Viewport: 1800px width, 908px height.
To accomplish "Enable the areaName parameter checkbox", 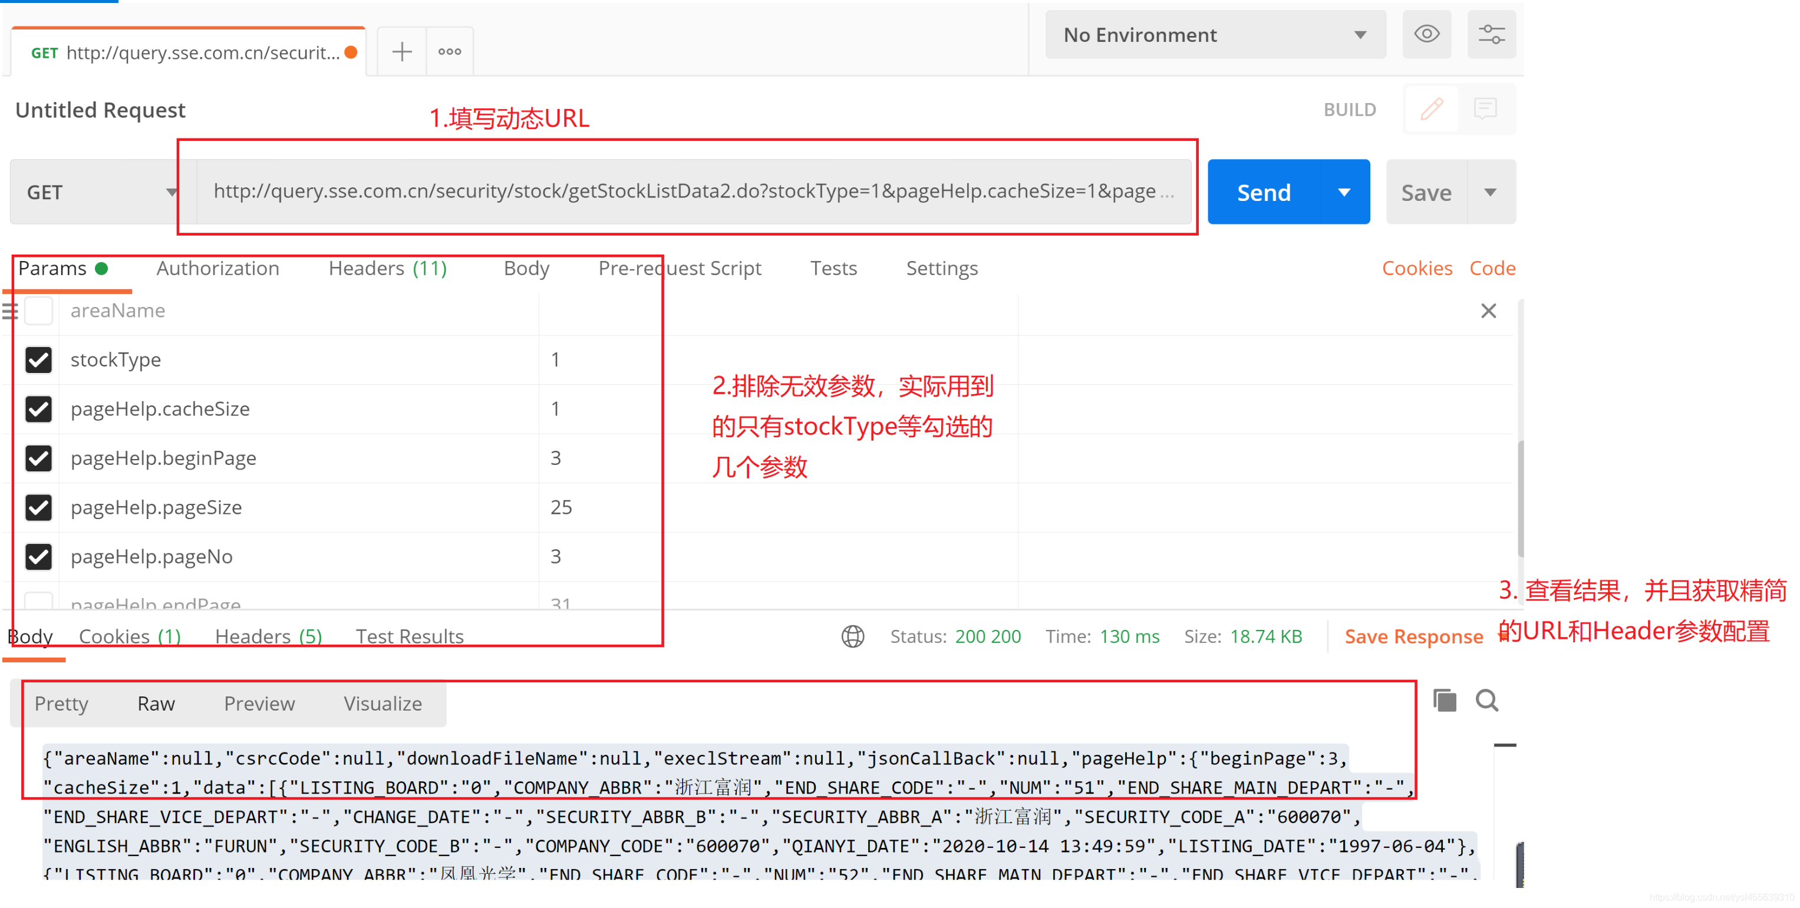I will 38,311.
